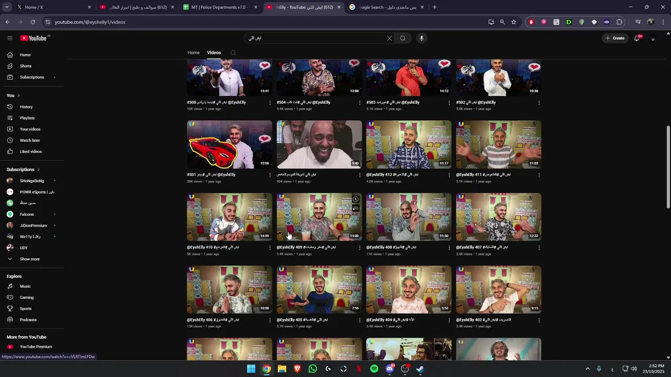Click the Windows Start button
Viewport: 671px width, 377px height.
pos(251,369)
